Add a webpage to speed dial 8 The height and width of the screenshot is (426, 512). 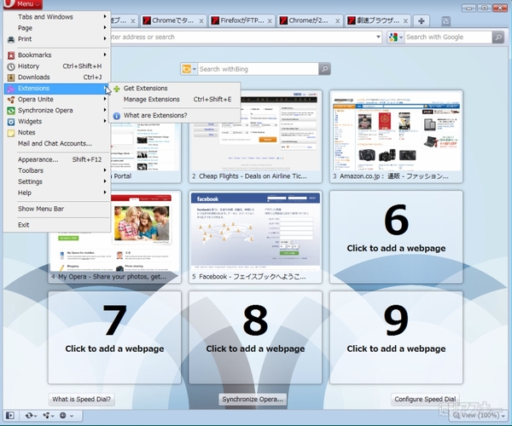pyautogui.click(x=255, y=337)
